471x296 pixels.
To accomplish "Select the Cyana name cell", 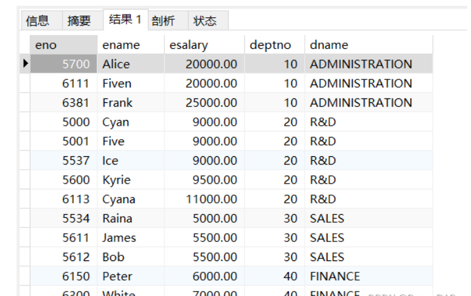I will pos(130,199).
